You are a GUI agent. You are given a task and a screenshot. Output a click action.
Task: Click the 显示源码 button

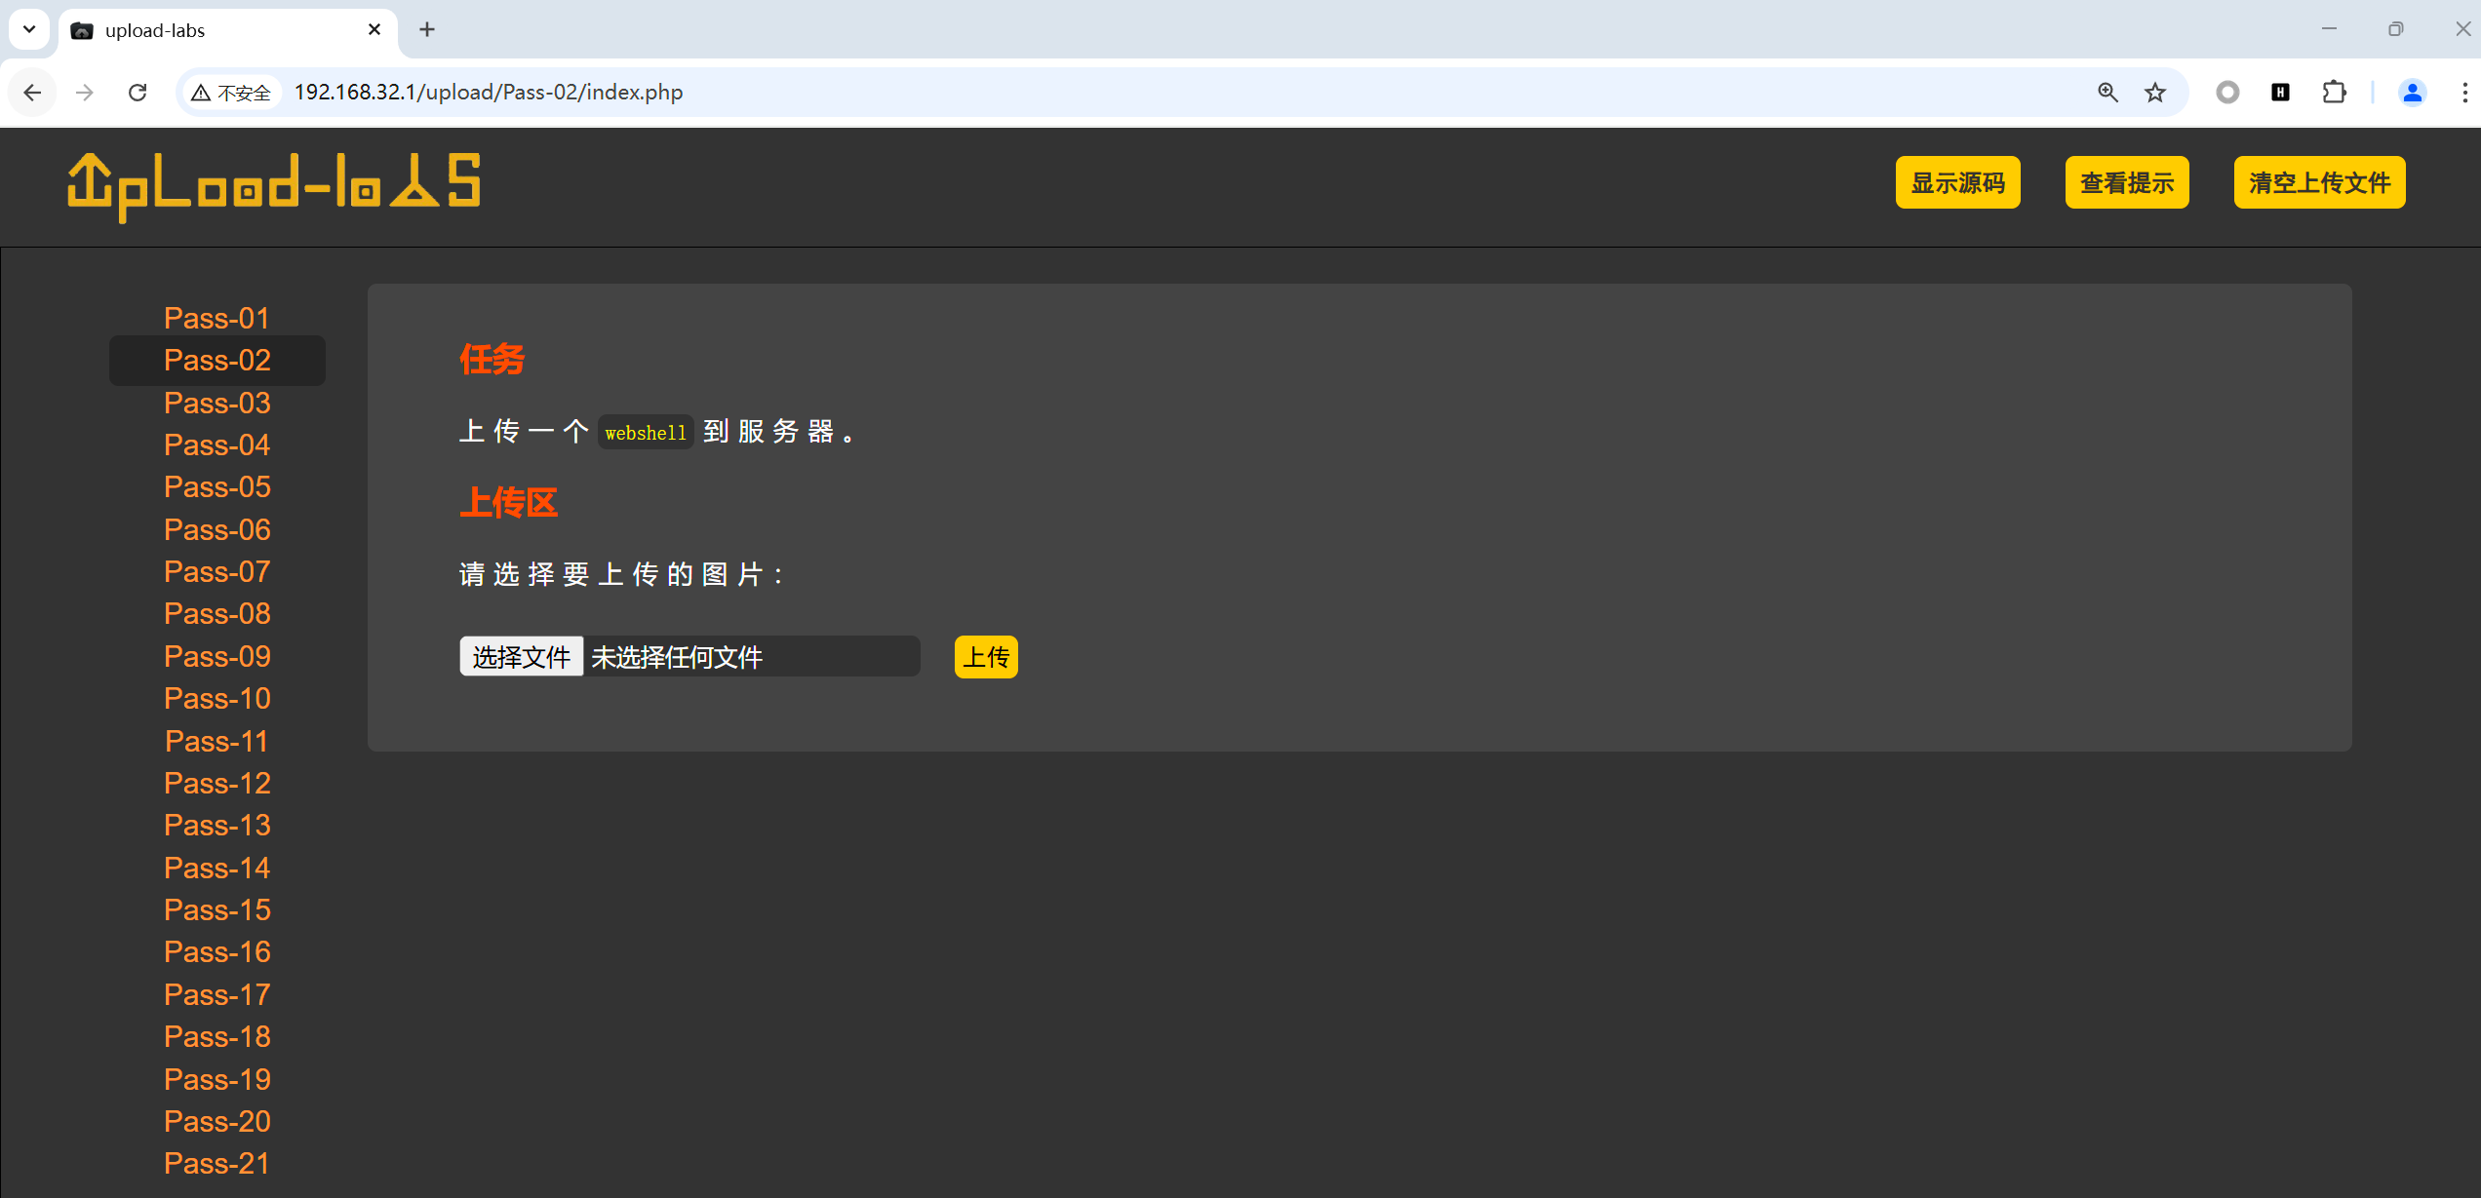(1957, 182)
